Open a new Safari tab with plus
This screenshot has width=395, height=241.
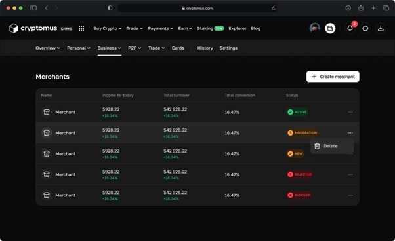(373, 8)
